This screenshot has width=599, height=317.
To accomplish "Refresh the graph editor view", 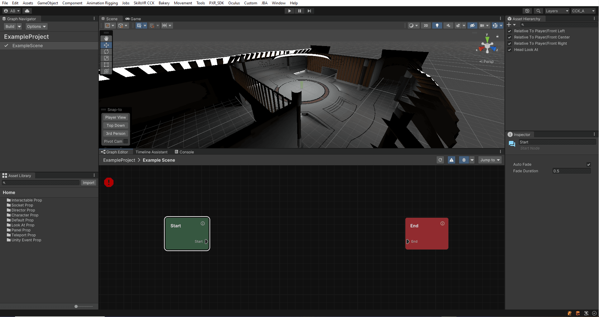I will point(440,160).
